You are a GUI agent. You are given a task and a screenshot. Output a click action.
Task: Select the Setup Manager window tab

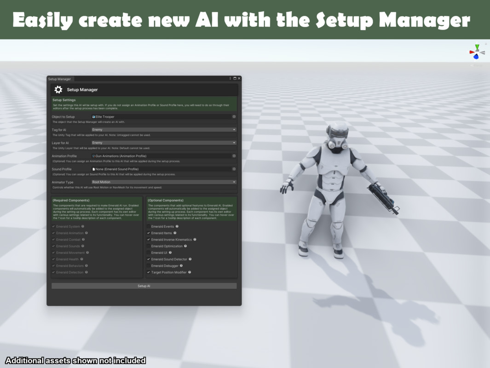coord(60,79)
